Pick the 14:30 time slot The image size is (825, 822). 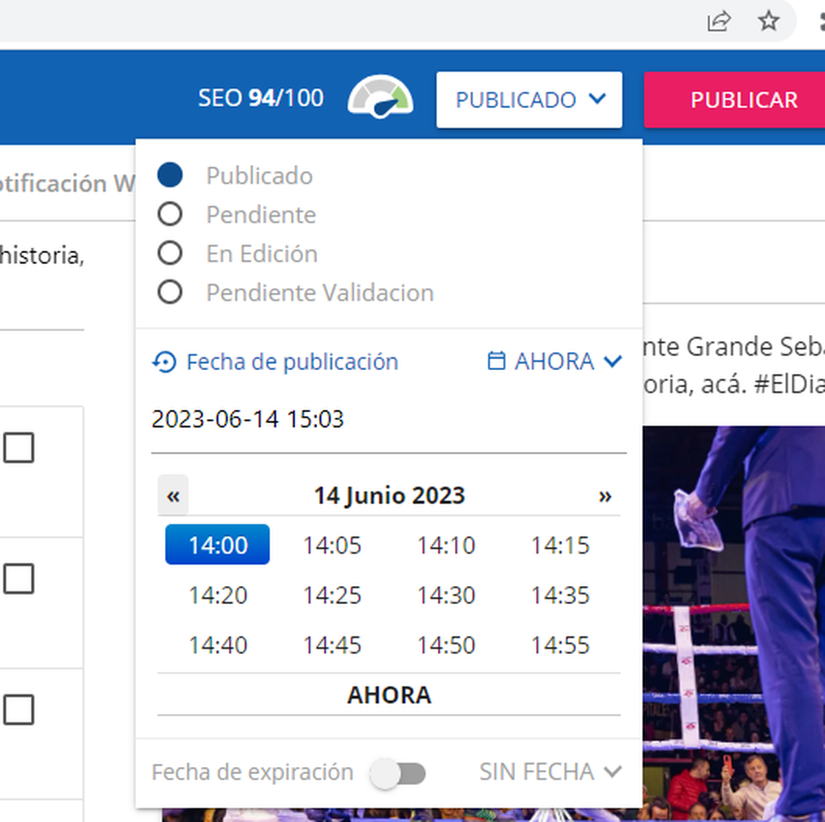tap(446, 595)
